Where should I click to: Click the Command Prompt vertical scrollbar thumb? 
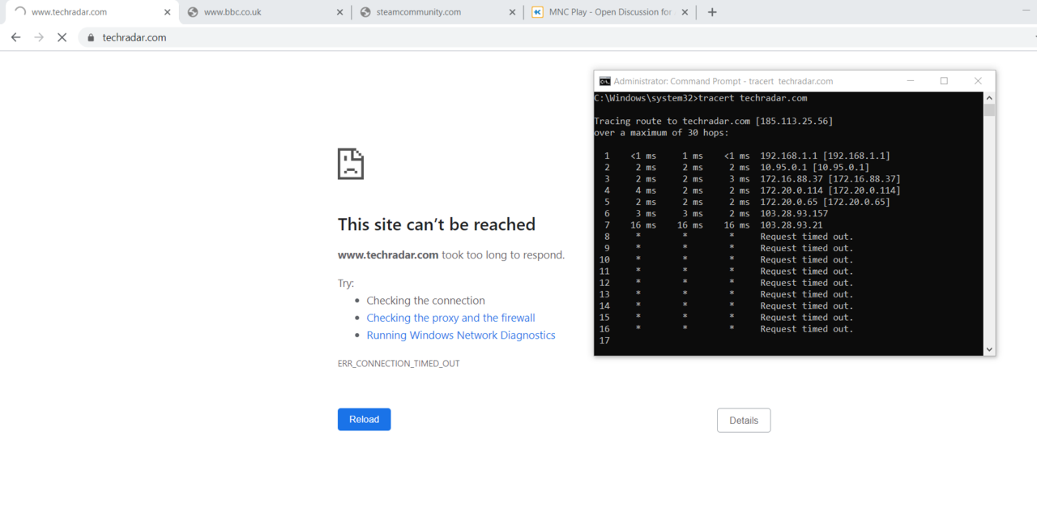click(x=989, y=110)
